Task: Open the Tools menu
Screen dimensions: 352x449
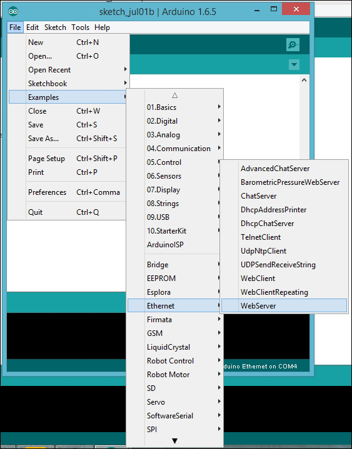Action: click(80, 27)
